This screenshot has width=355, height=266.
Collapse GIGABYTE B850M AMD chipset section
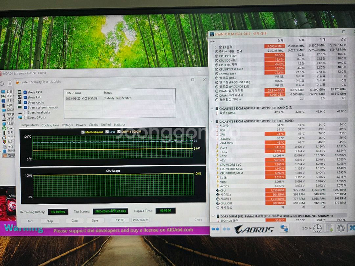pyautogui.click(x=212, y=108)
